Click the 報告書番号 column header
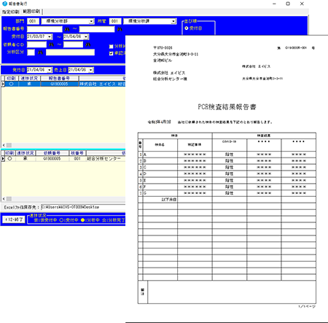 [x=60, y=78]
